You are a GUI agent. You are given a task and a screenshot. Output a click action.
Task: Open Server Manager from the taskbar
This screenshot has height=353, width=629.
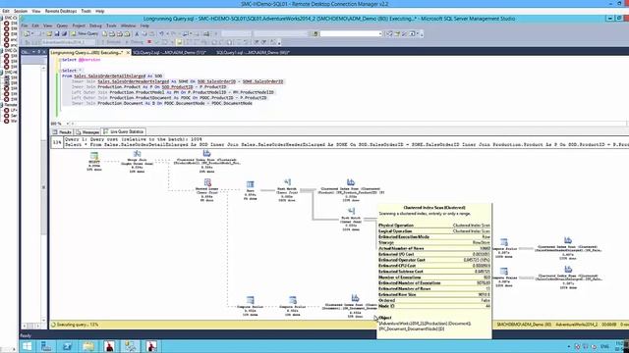[x=46, y=346]
